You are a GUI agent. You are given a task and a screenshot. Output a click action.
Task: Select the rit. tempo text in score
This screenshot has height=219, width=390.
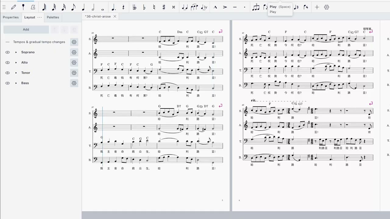tap(253, 100)
